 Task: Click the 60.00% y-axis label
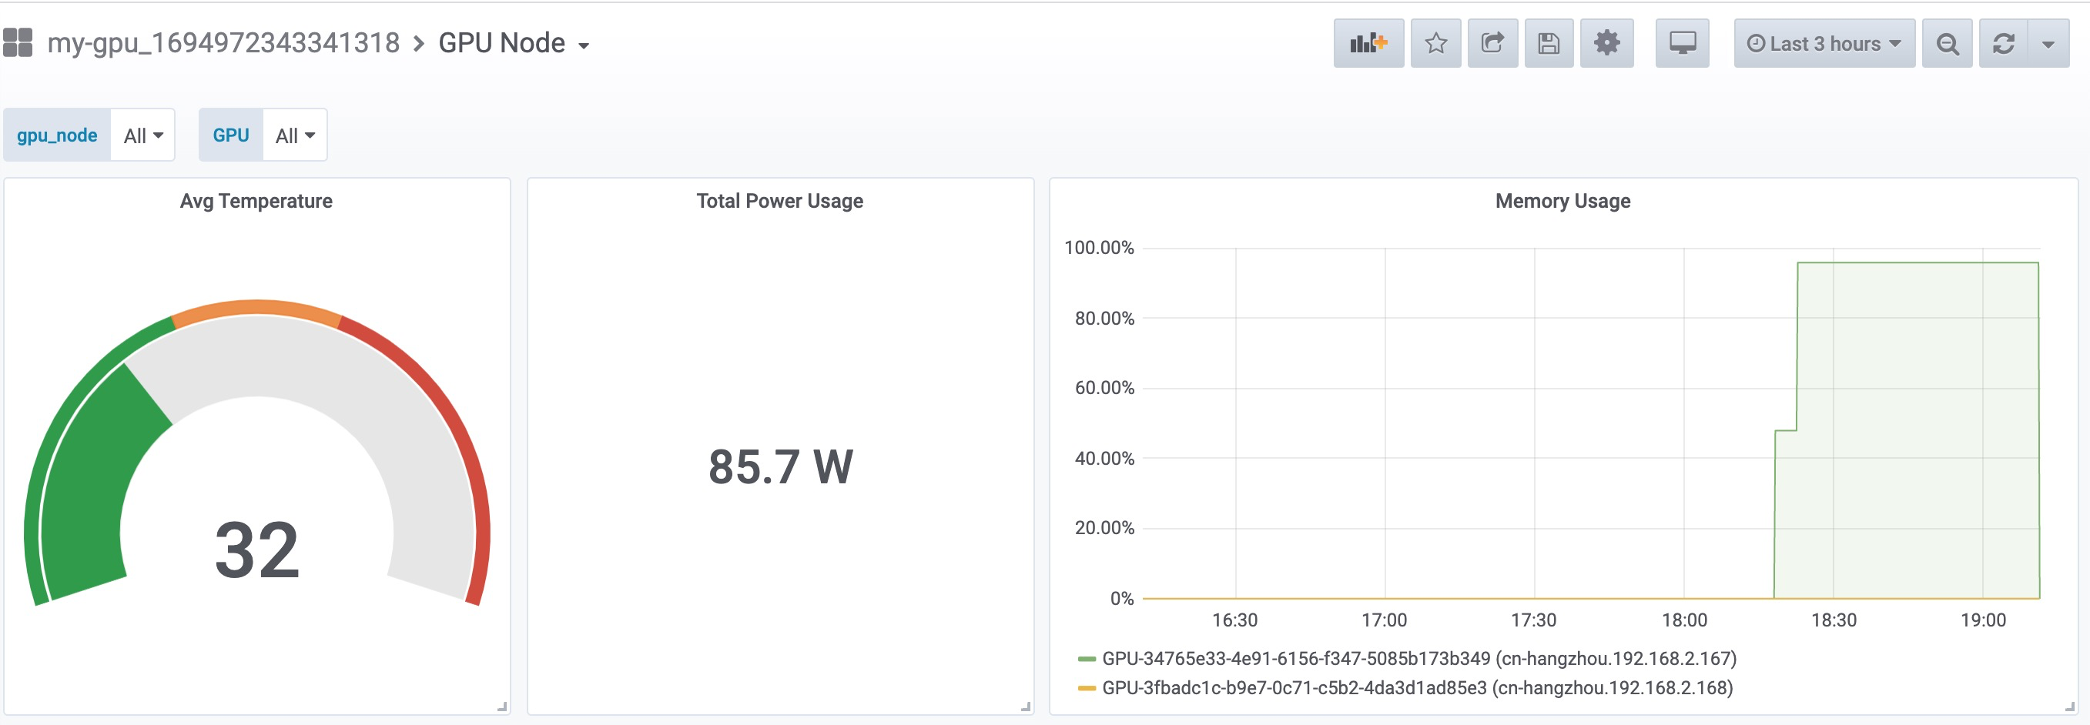pos(1104,388)
